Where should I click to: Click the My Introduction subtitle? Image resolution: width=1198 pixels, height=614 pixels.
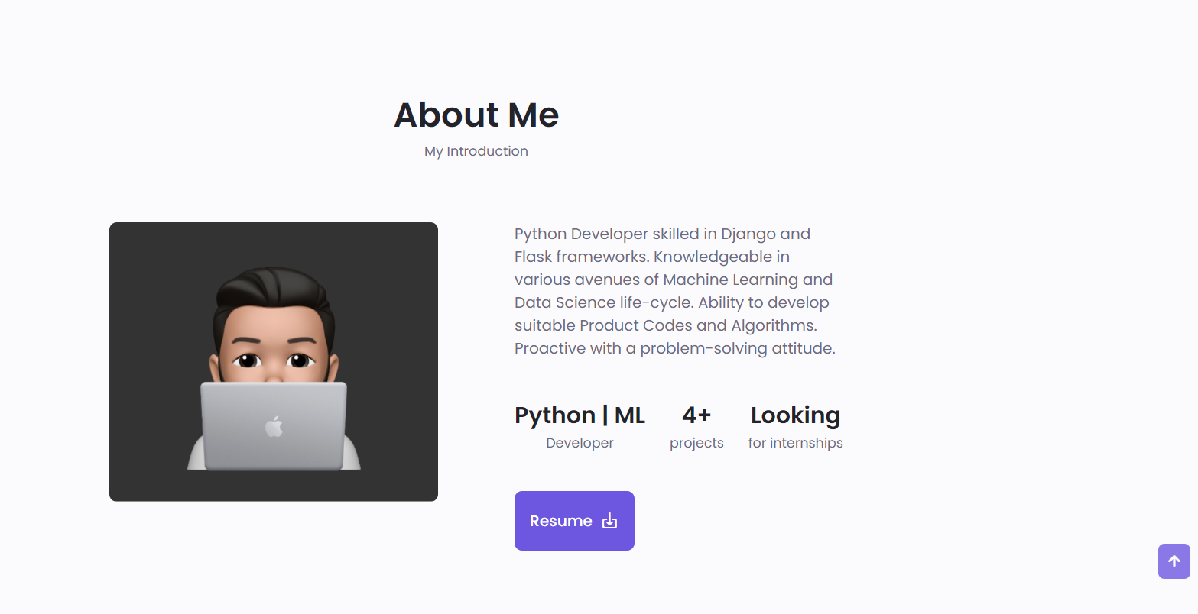point(476,151)
